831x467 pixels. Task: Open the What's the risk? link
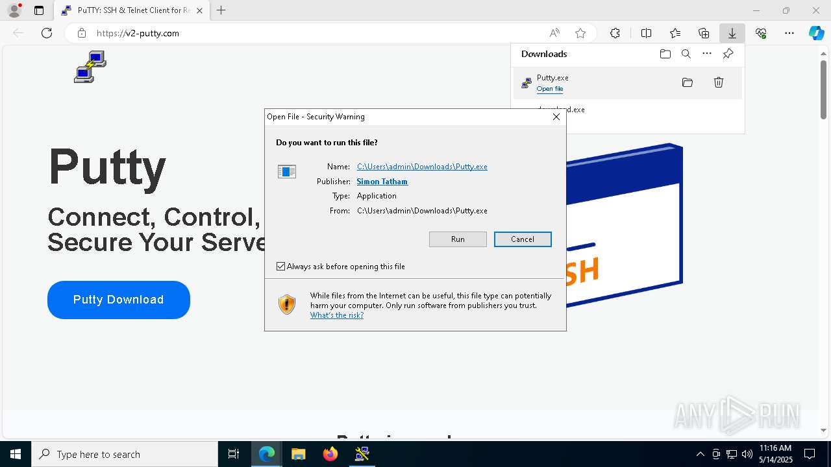click(337, 315)
